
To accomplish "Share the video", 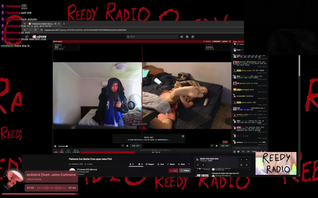I will coord(181,164).
